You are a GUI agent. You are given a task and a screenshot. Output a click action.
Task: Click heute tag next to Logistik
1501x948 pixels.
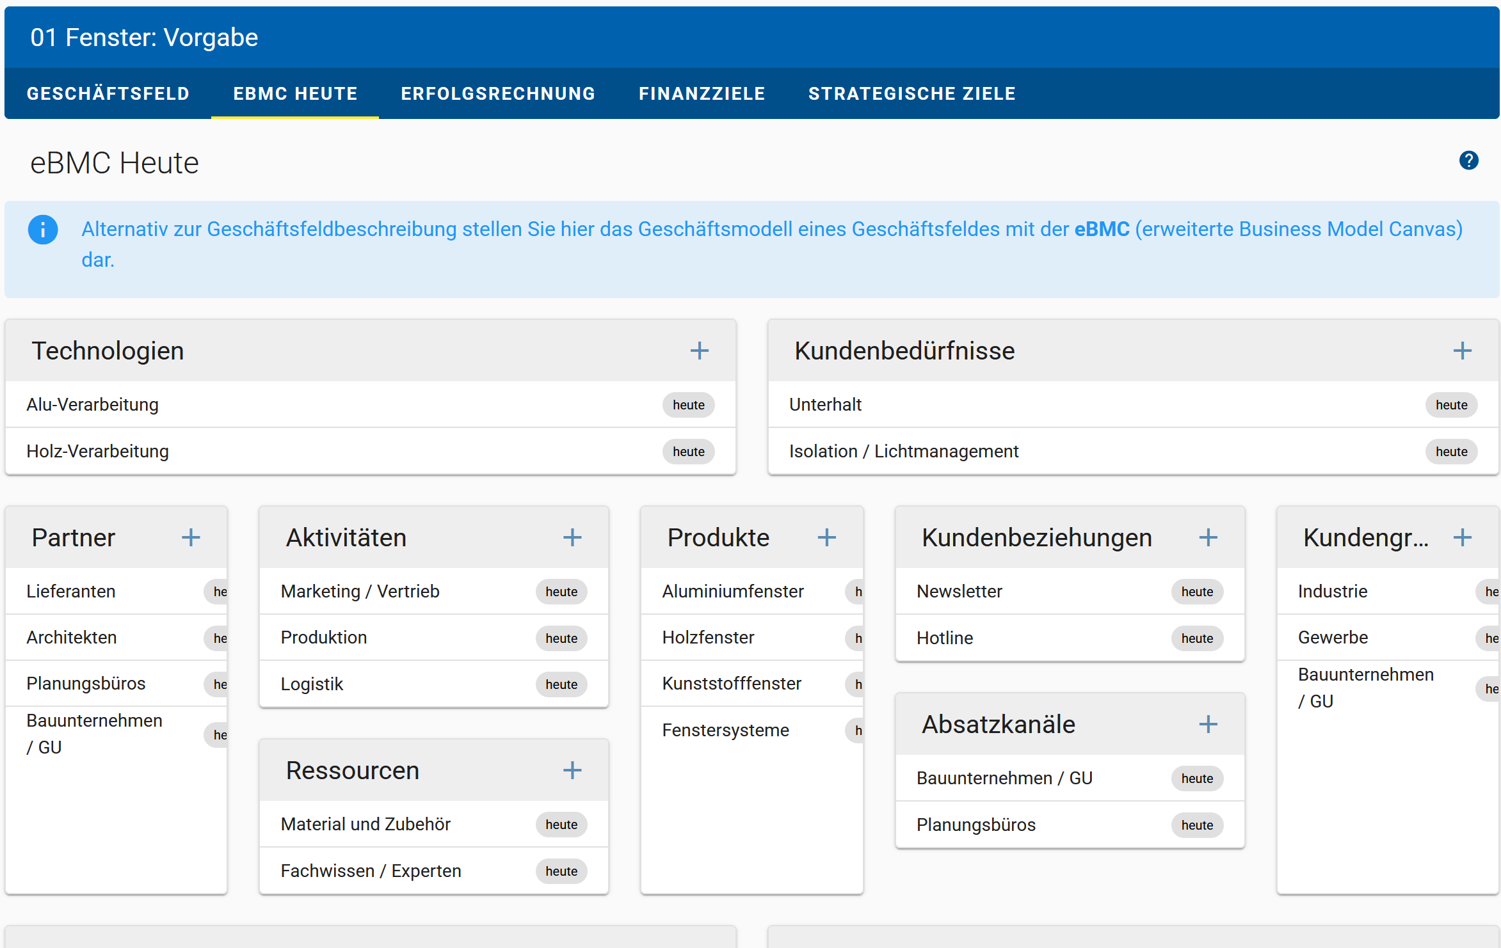point(561,684)
